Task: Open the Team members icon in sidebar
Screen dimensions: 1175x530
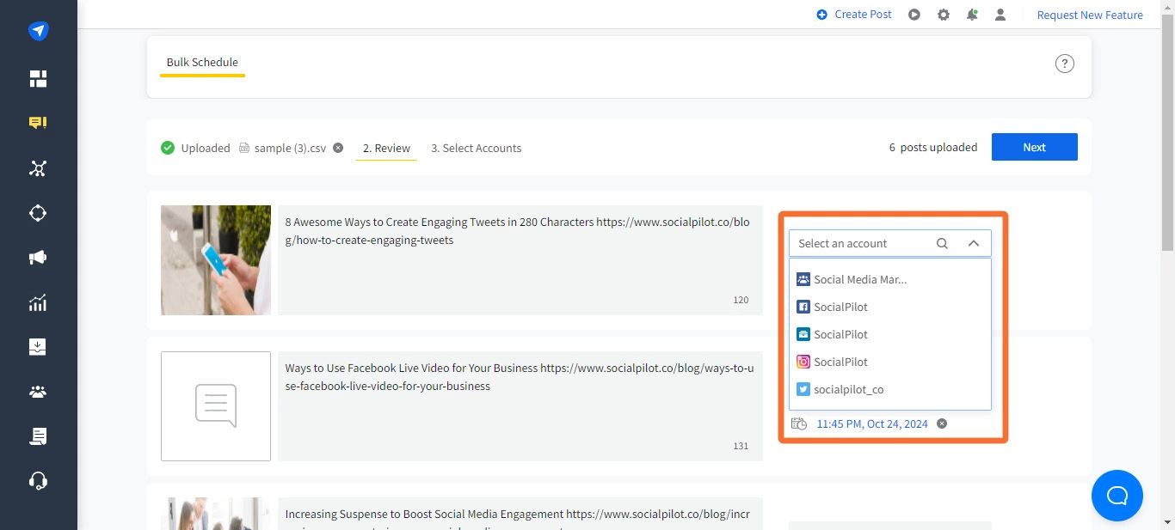Action: [x=38, y=392]
